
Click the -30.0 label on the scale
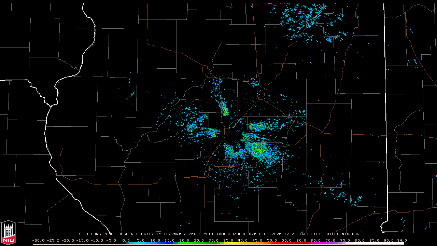(x=38, y=240)
